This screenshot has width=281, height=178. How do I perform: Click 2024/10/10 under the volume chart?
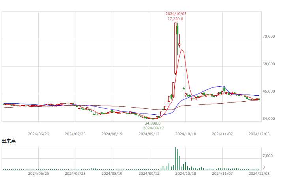185,174
